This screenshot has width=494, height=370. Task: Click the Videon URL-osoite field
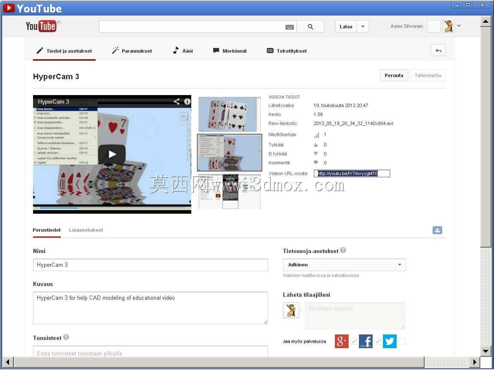pyautogui.click(x=352, y=173)
